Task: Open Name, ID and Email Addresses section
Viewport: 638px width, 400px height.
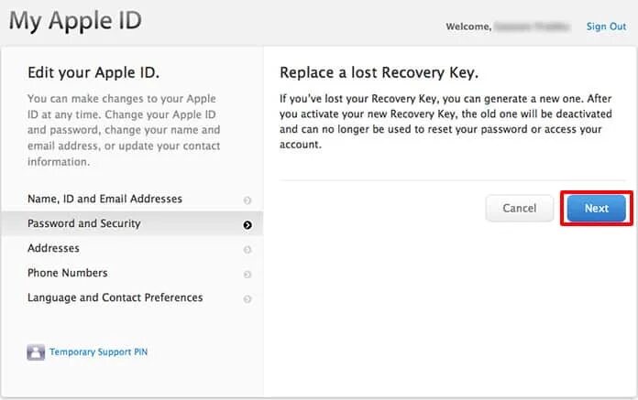Action: point(104,199)
